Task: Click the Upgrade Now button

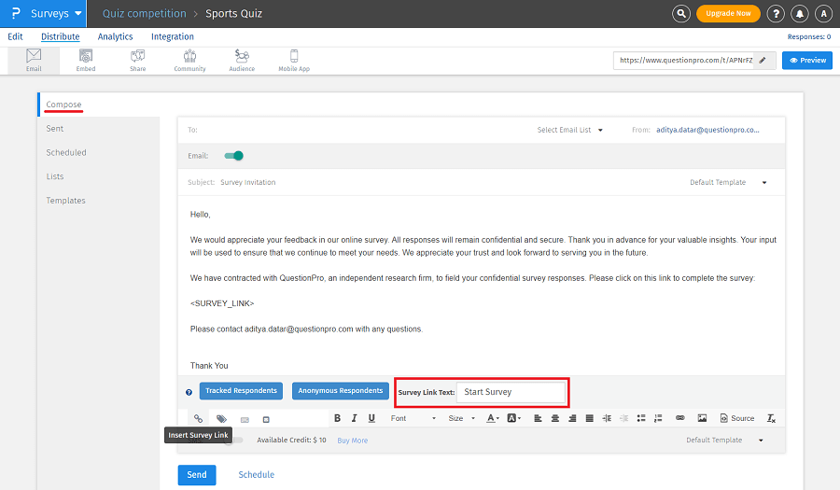Action: [728, 13]
